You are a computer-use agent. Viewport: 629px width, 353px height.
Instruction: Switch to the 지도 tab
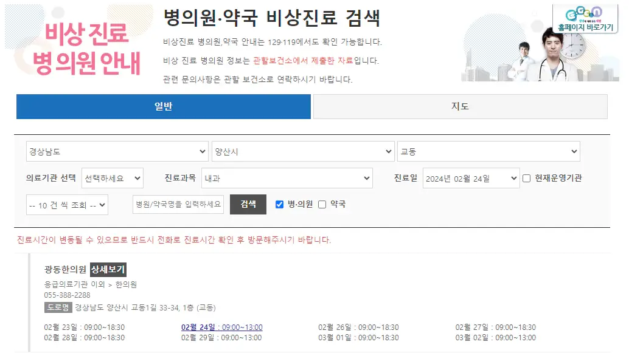point(459,106)
